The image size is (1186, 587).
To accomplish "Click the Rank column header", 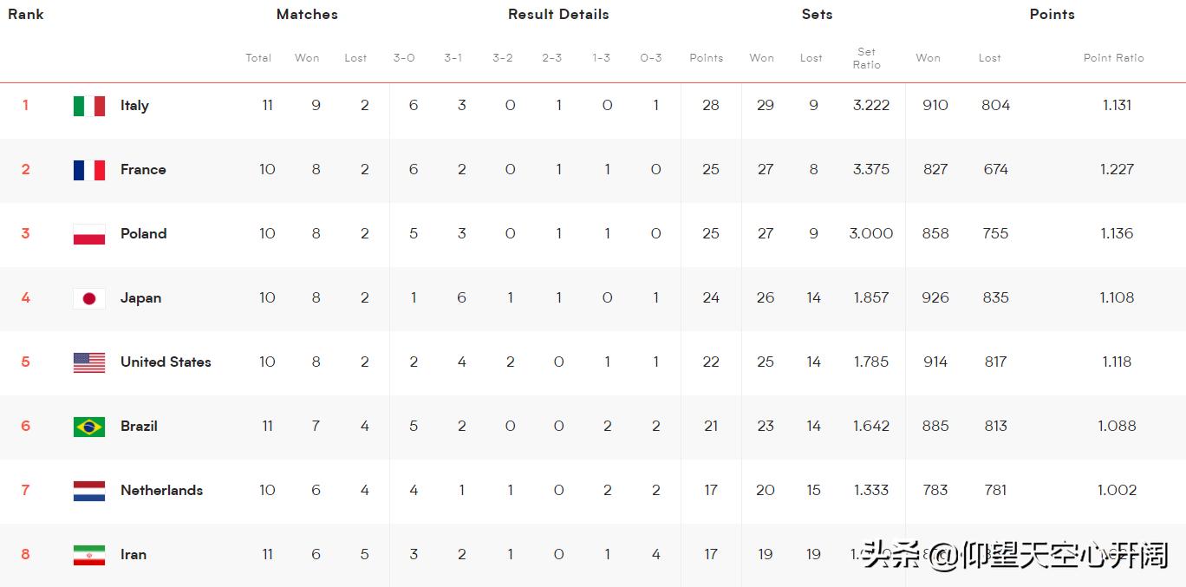I will (x=26, y=15).
